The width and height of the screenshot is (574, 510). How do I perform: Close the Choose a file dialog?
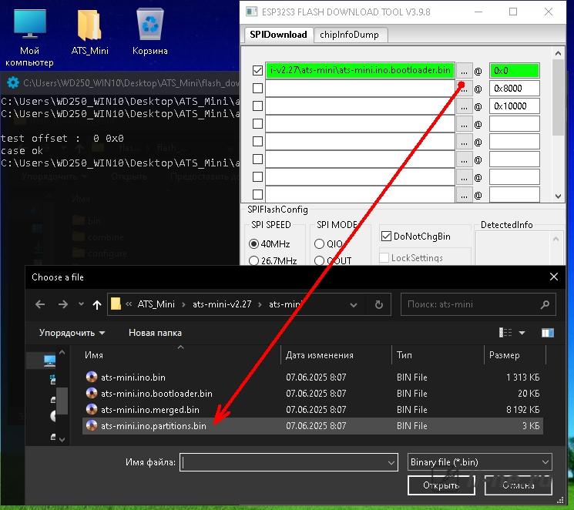click(554, 277)
